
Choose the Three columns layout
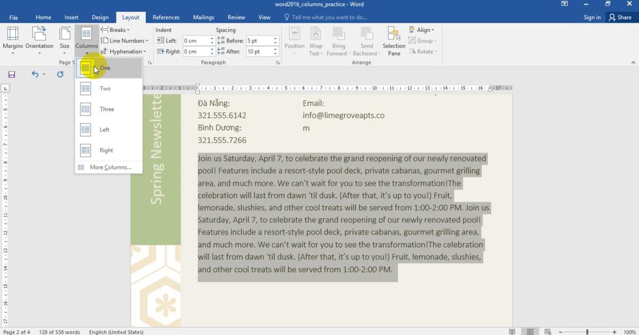pyautogui.click(x=109, y=109)
